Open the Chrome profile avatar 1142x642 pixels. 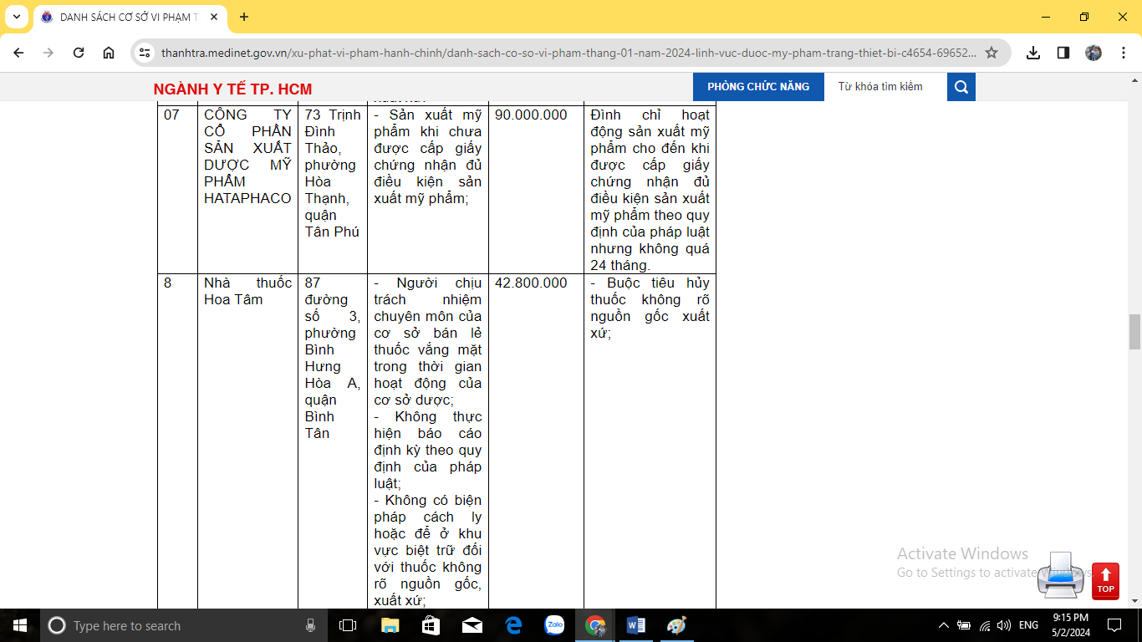pyautogui.click(x=1094, y=53)
